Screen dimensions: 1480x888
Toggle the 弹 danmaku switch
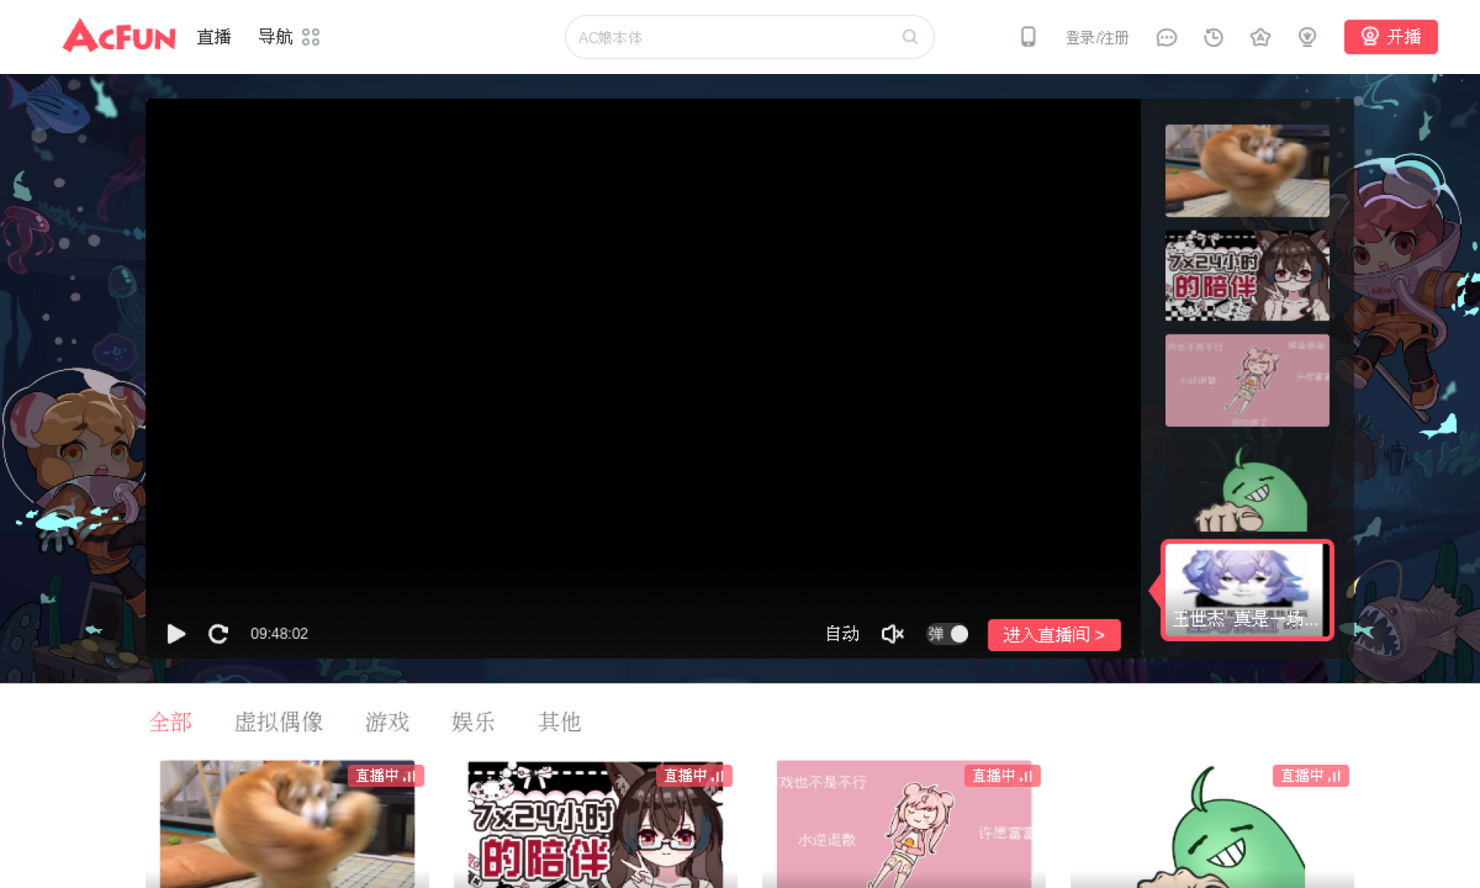click(x=947, y=634)
